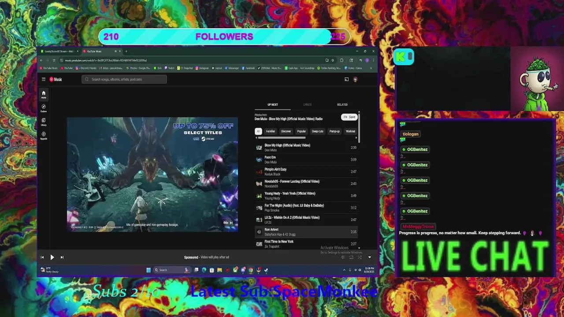Viewport: 564px width, 317px height.
Task: Play Young Nudy - Yeah Yeah
Action: (x=306, y=195)
